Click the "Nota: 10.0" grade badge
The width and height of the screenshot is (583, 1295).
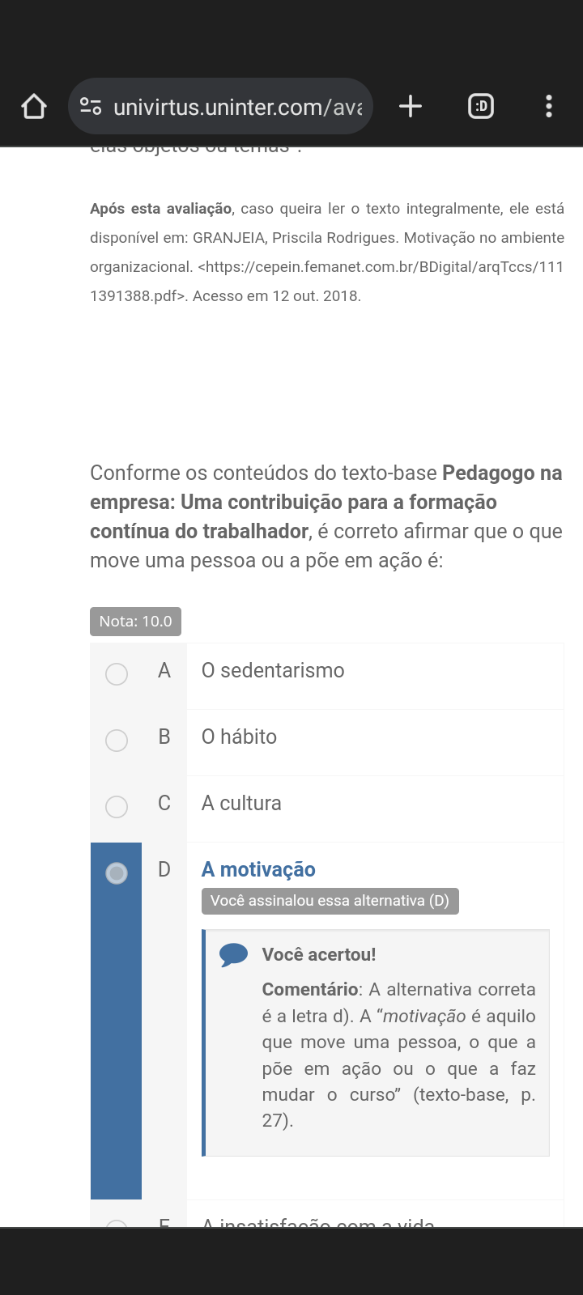135,622
